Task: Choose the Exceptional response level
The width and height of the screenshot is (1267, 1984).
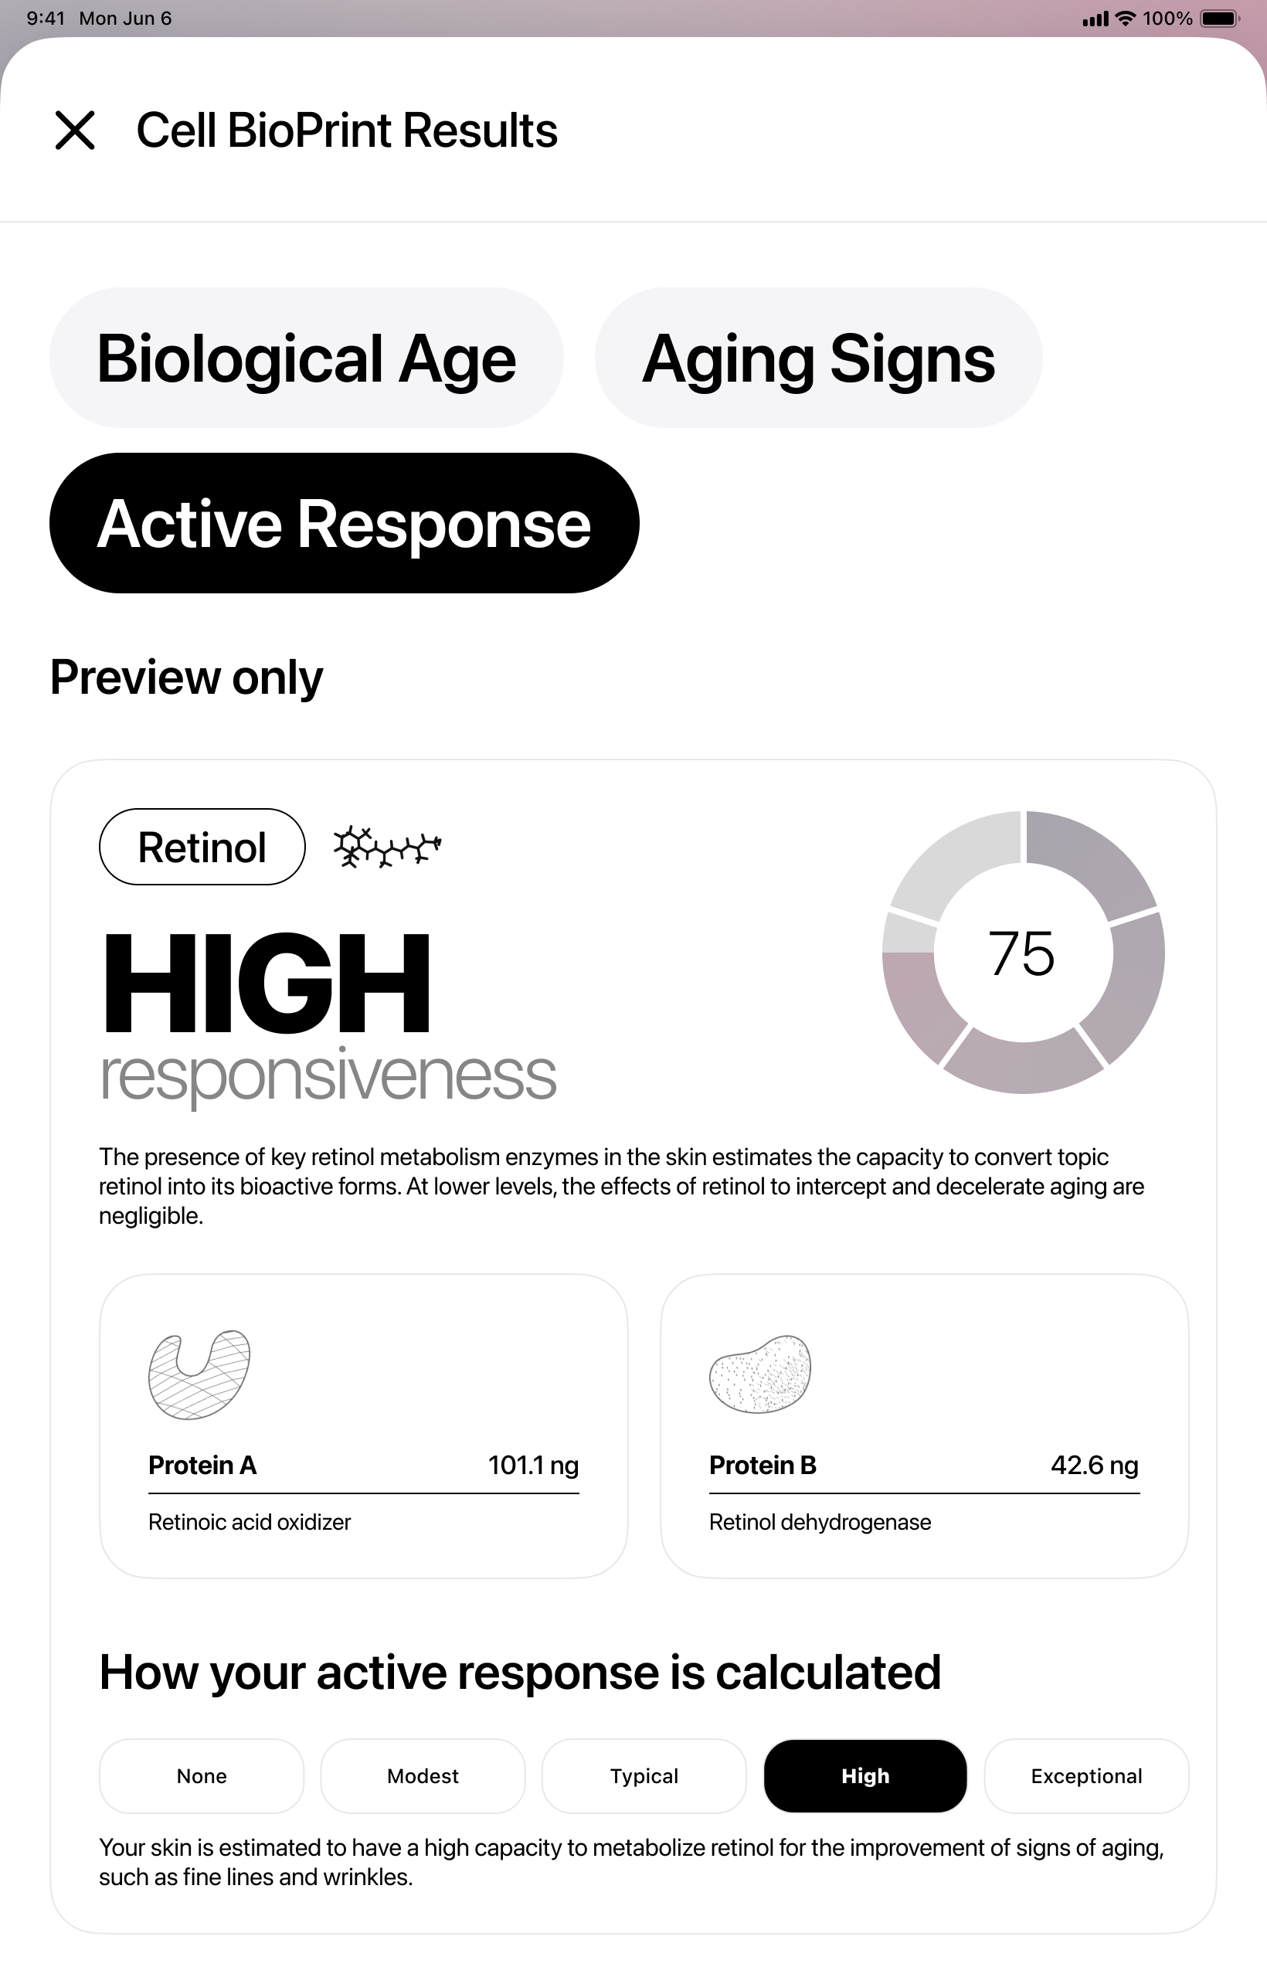Action: tap(1085, 1775)
